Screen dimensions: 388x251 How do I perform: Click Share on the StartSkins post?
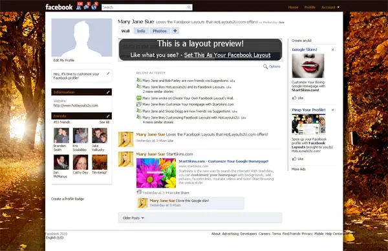click(185, 193)
